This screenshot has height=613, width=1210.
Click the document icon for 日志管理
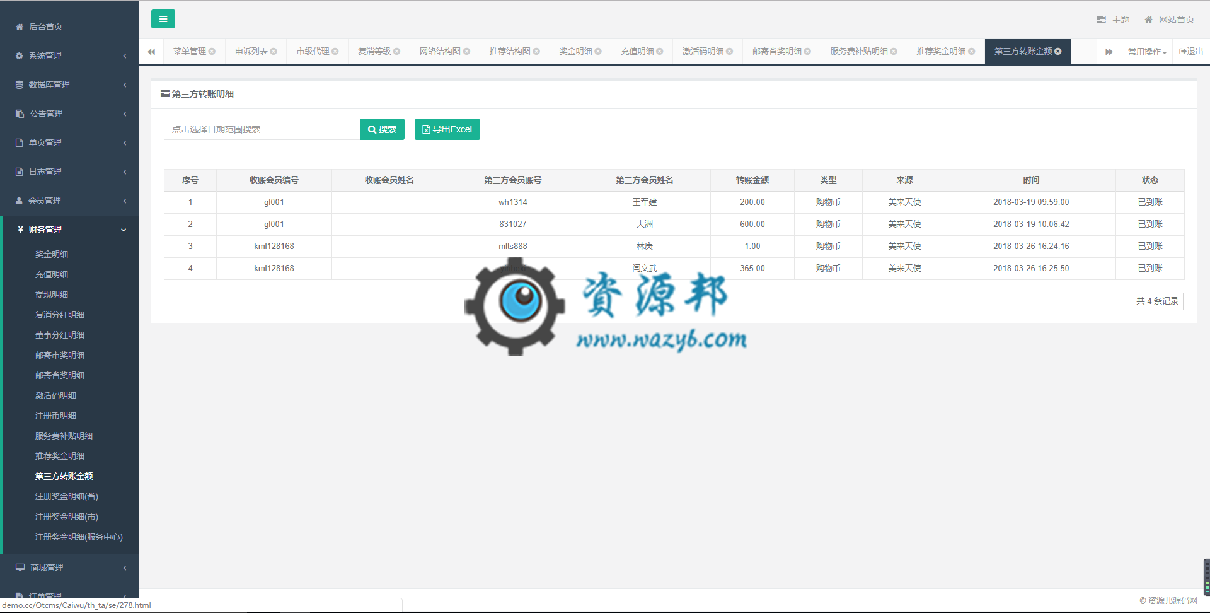tap(20, 172)
